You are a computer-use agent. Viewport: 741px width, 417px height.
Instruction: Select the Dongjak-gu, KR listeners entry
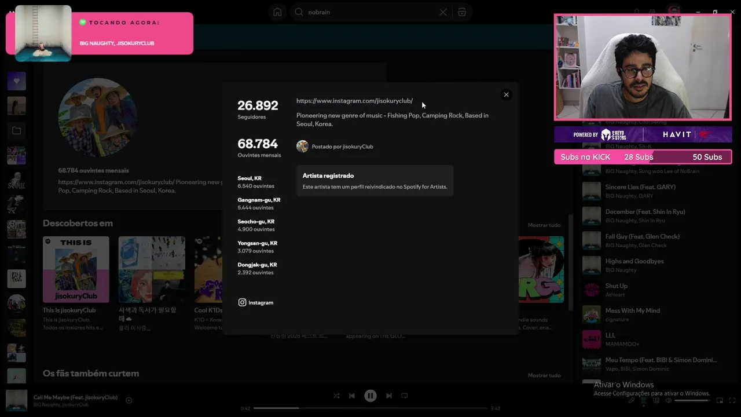[x=257, y=268]
